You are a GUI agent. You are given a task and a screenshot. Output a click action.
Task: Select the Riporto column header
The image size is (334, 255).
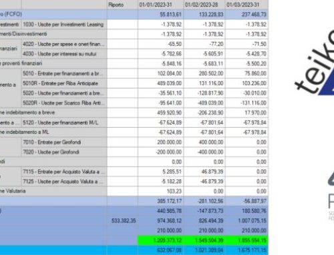click(122, 5)
